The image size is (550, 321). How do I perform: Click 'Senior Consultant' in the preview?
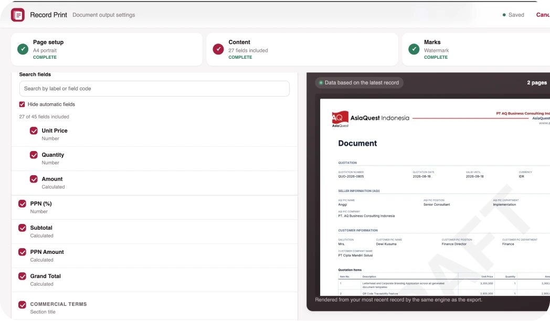[436, 205]
